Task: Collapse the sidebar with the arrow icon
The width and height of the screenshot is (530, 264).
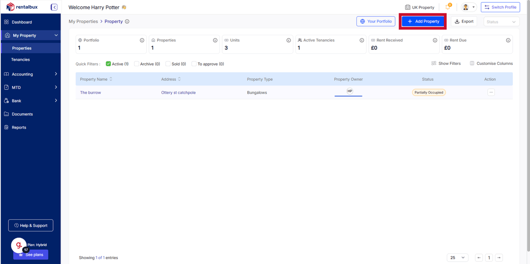Action: (x=54, y=7)
